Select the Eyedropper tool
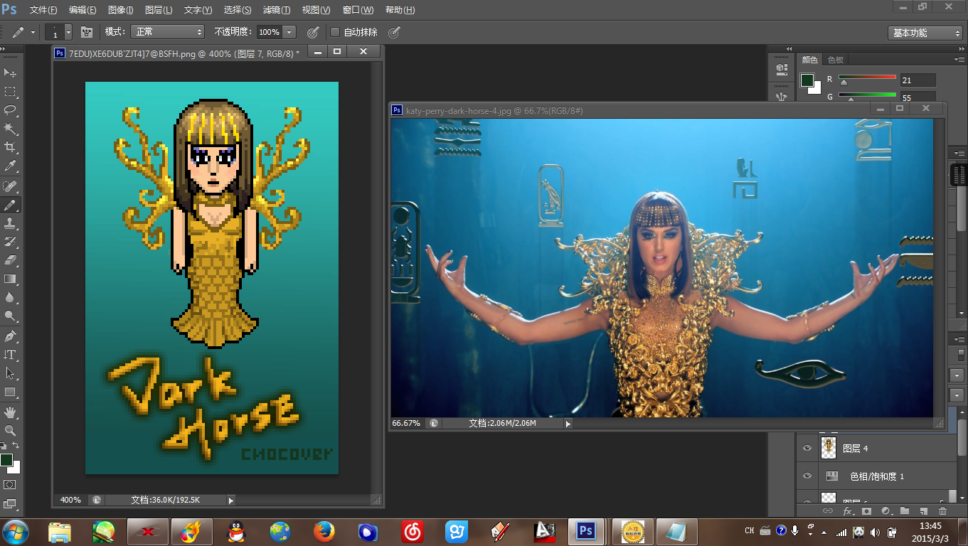968x546 pixels. coord(10,166)
